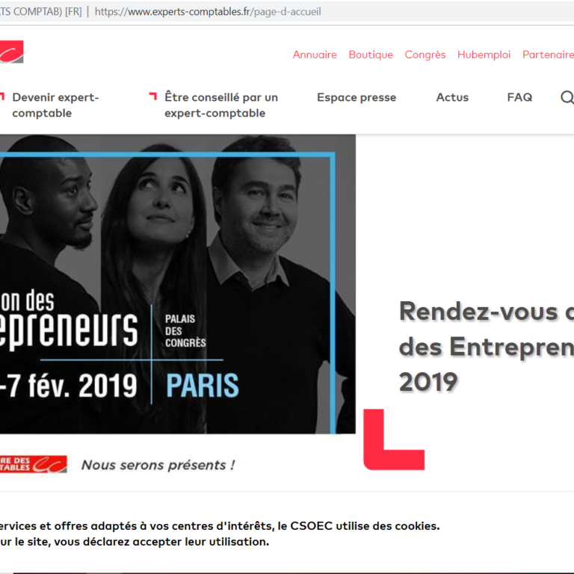
Task: Expand Être conseillé par un expert-comptable menu
Action: coord(221,105)
